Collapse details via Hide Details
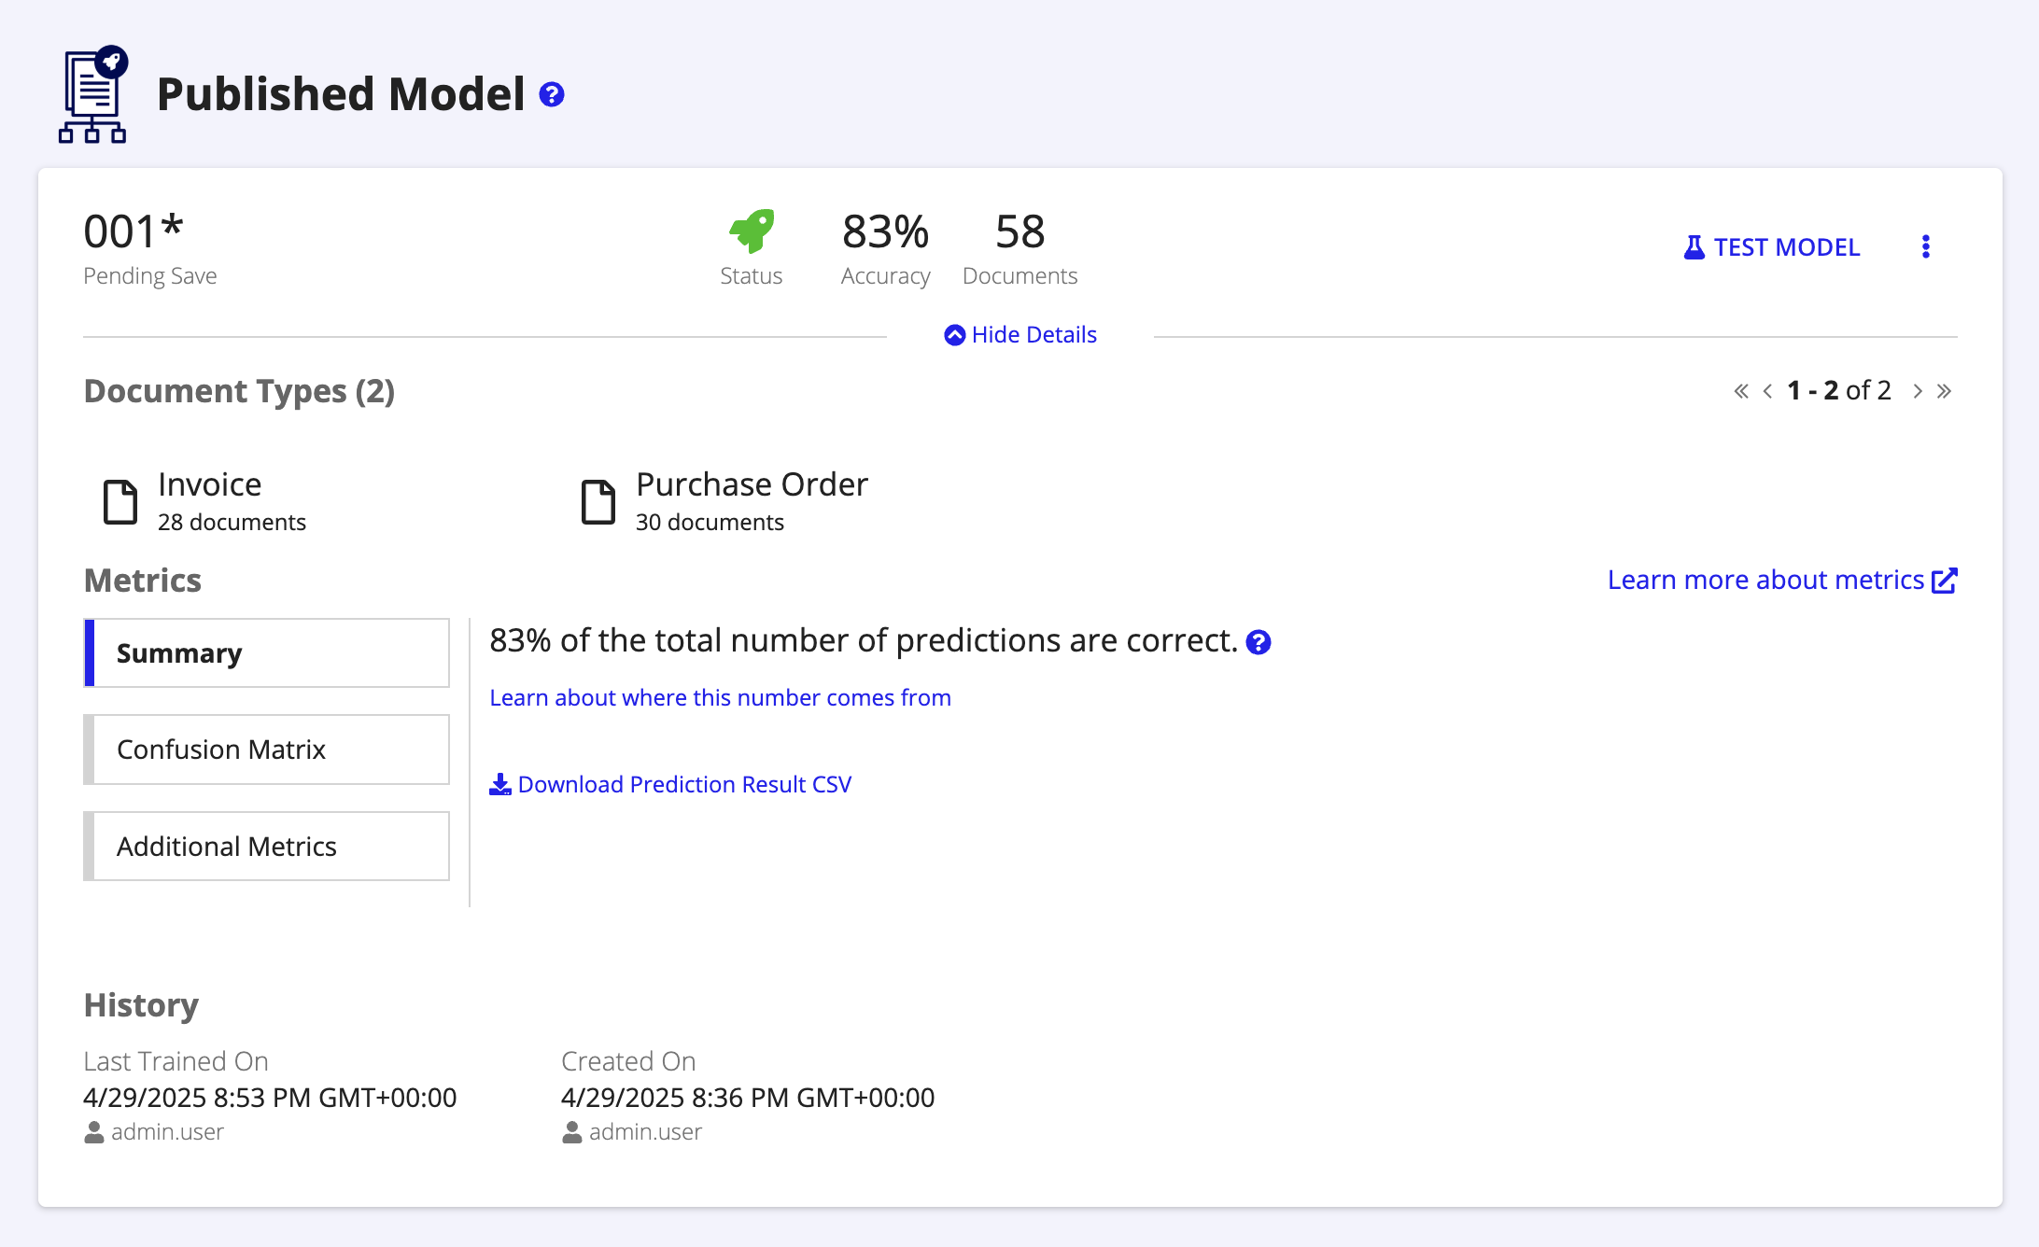Image resolution: width=2039 pixels, height=1247 pixels. coord(1020,335)
